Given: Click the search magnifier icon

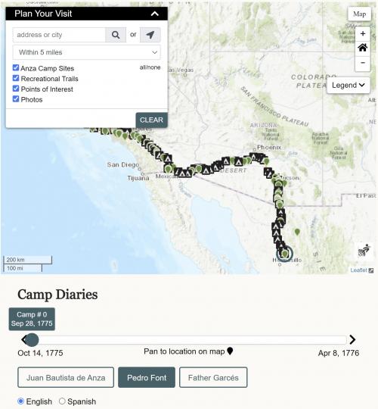Looking at the screenshot, I should pyautogui.click(x=116, y=35).
